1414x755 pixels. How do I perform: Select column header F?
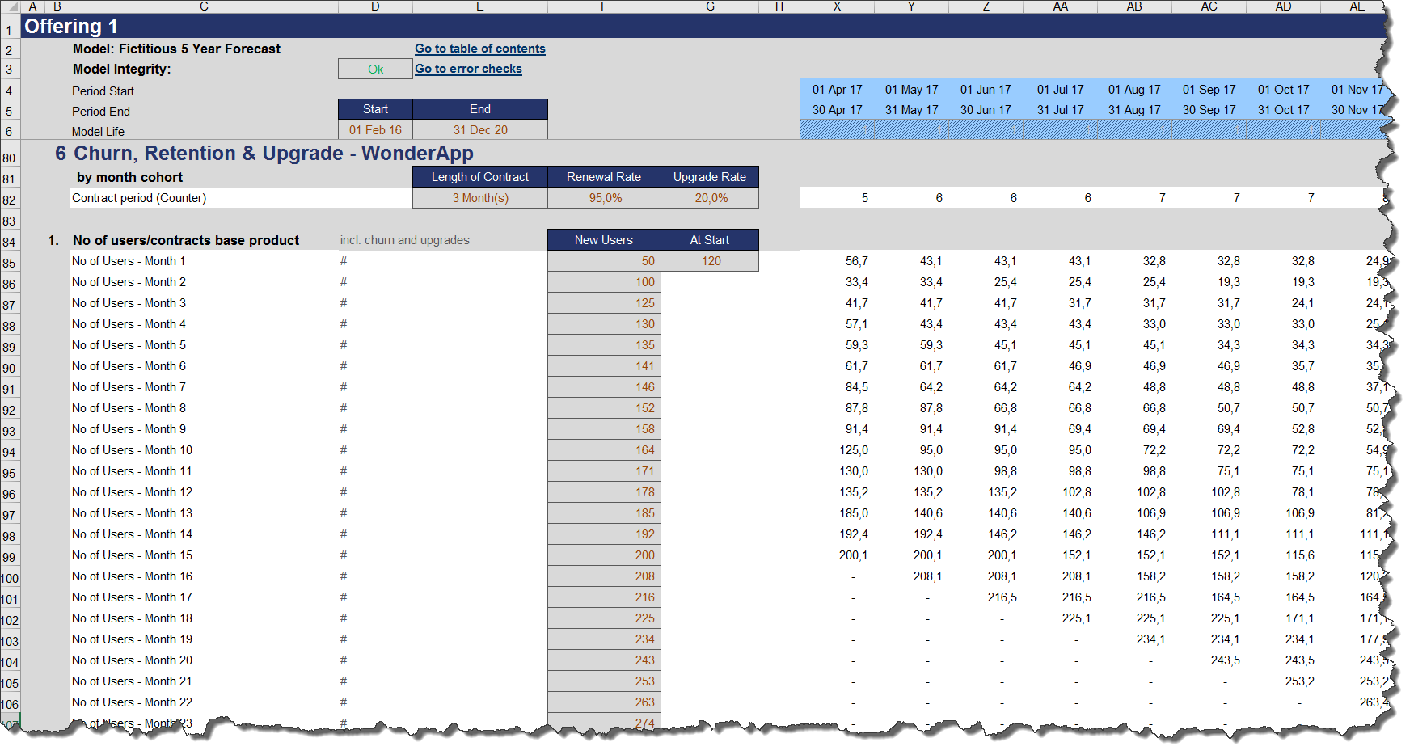point(604,6)
